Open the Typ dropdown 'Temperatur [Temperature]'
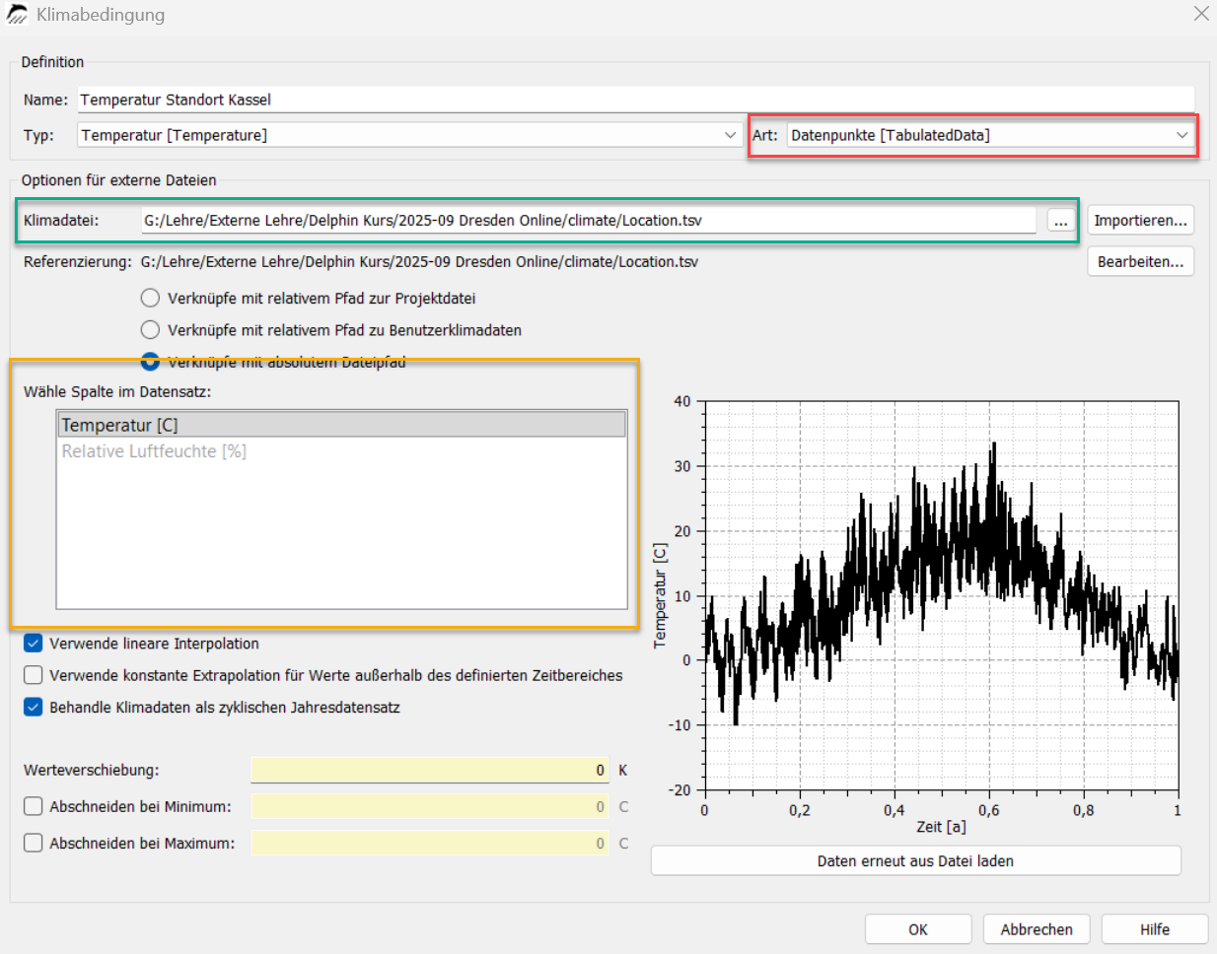 pyautogui.click(x=409, y=135)
